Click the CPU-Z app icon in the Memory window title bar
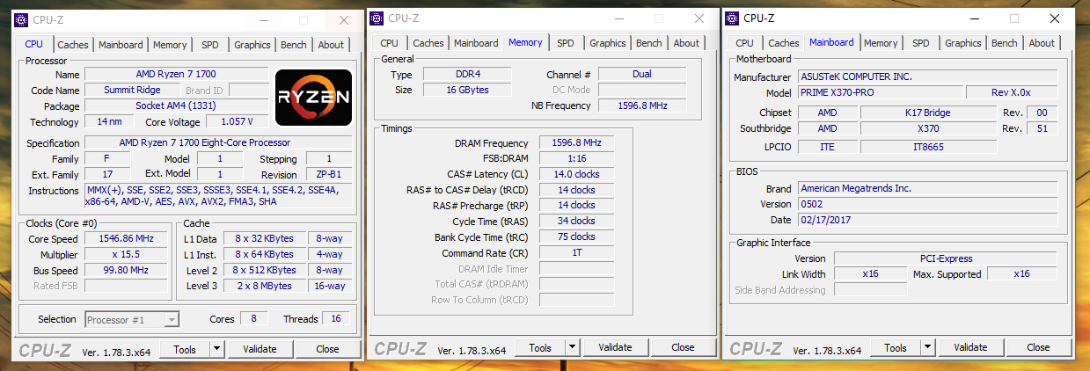This screenshot has height=371, width=1090. click(377, 18)
